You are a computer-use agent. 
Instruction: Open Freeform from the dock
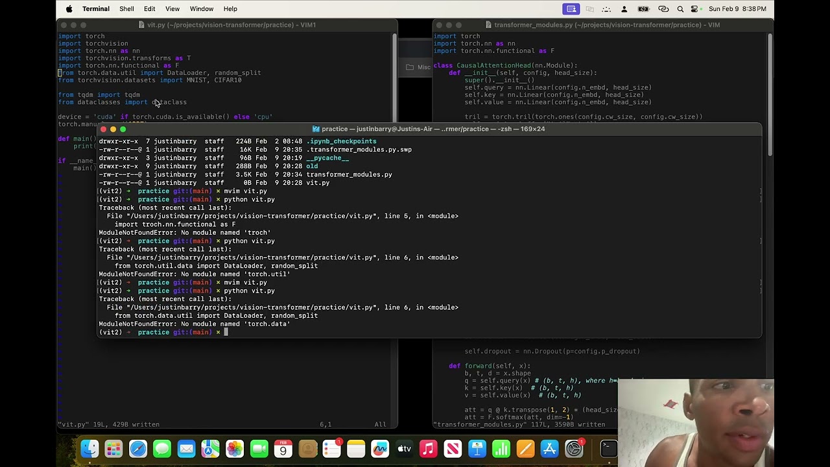380,448
